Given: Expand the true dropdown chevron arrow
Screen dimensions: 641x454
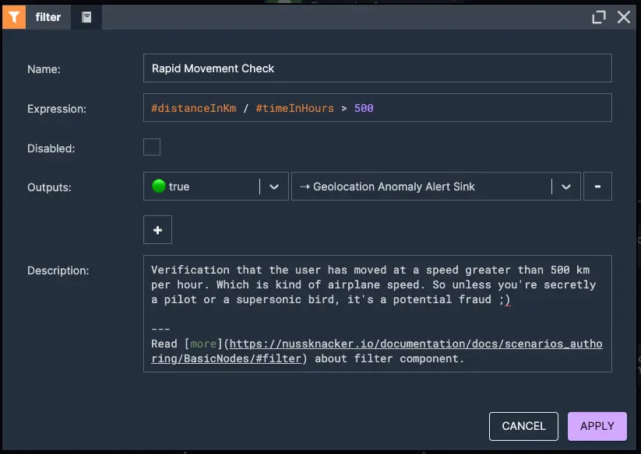Looking at the screenshot, I should click(x=274, y=187).
